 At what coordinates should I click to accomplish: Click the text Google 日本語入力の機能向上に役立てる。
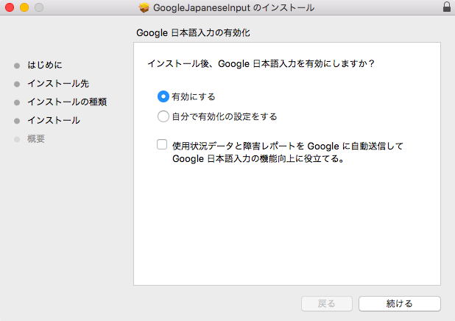(258, 159)
